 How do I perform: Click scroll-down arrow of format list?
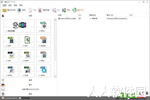tap(55, 76)
